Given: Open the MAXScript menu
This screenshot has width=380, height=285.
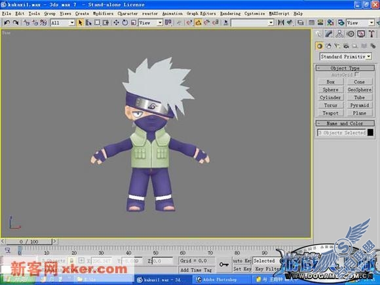Looking at the screenshot, I should click(x=279, y=14).
